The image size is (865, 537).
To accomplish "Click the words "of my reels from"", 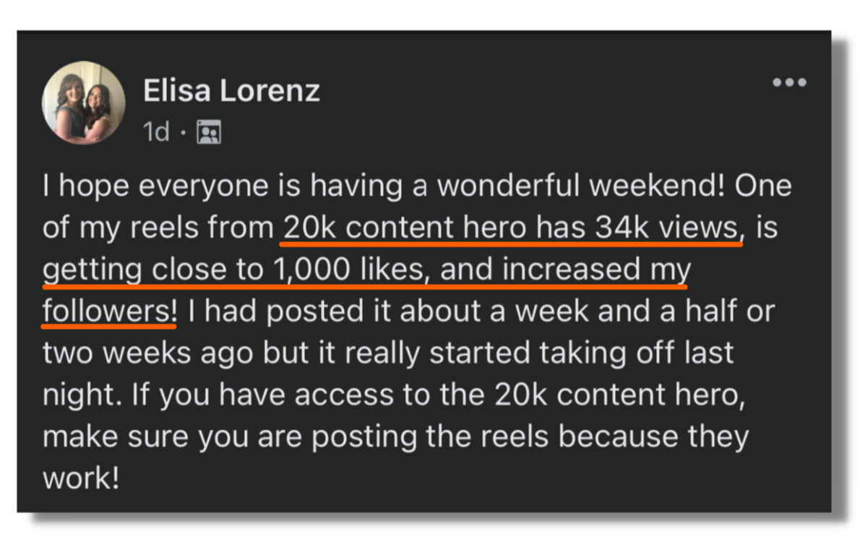I will pyautogui.click(x=158, y=228).
